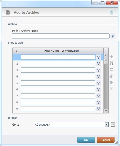
Task: Click the scrollbar up arrow in file list
Action: click(106, 56)
